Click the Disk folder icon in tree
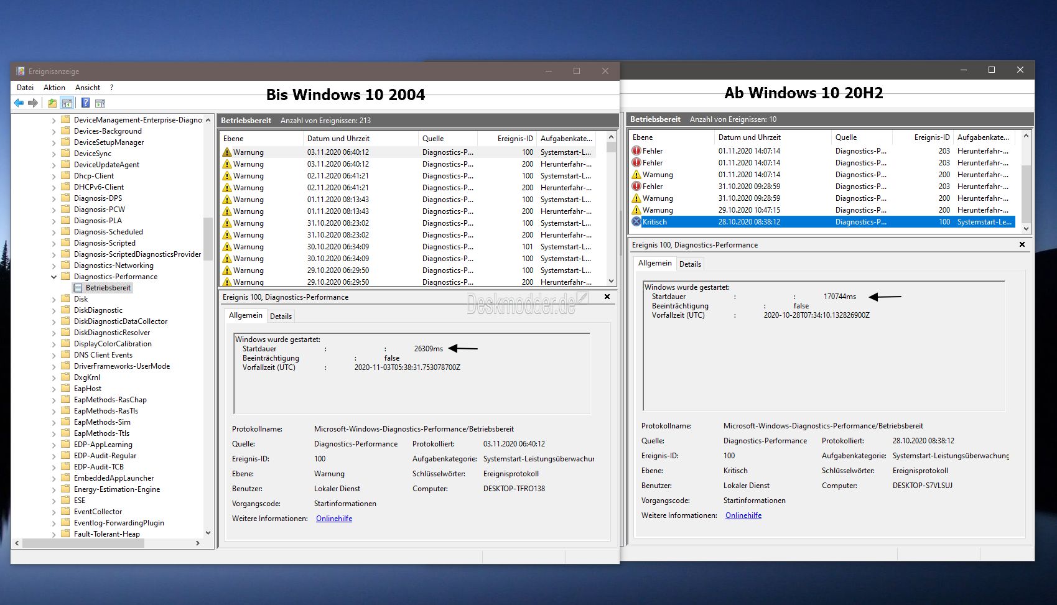 click(65, 298)
